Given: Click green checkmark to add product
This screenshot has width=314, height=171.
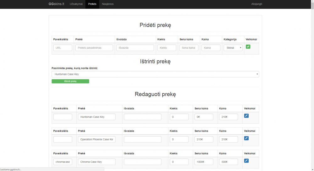Looking at the screenshot, I should (248, 47).
